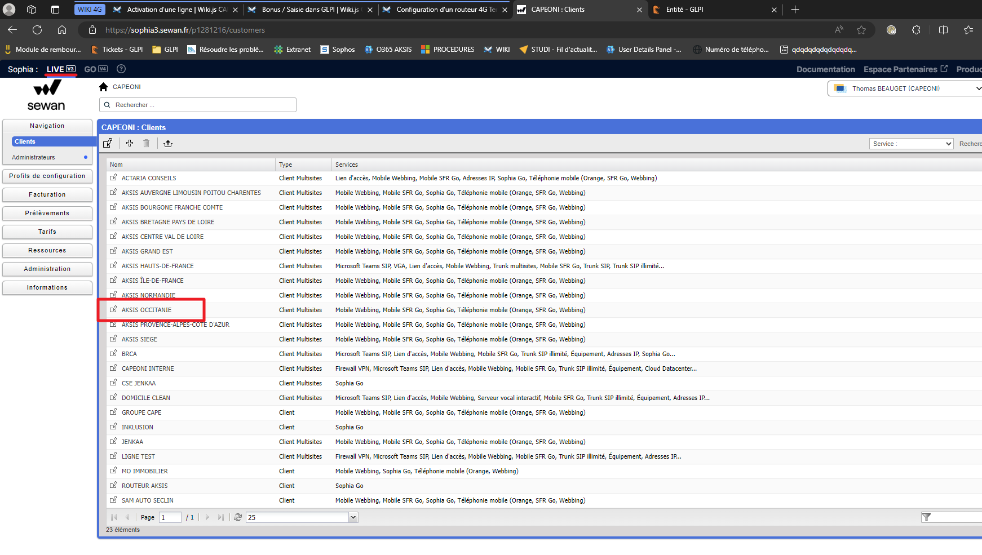Screen dimensions: 982x555
Task: Open the edit-client toolbar icon
Action: (x=108, y=143)
